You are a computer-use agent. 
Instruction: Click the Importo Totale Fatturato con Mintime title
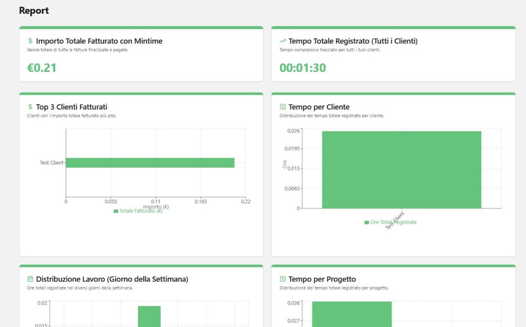(x=99, y=41)
